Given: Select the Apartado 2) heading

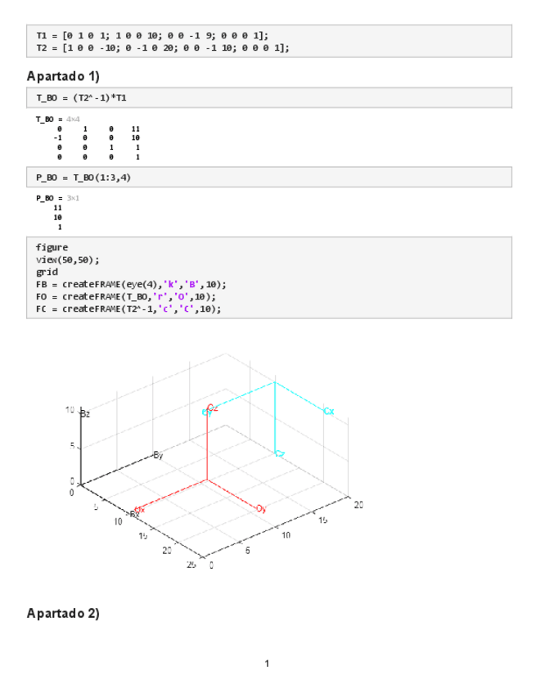Looking at the screenshot, I should (63, 613).
